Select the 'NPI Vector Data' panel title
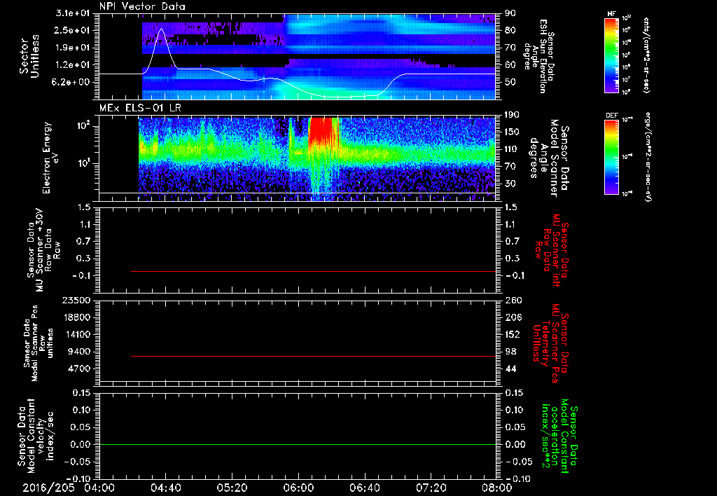Viewport: 717px width, 496px height. pos(143,6)
